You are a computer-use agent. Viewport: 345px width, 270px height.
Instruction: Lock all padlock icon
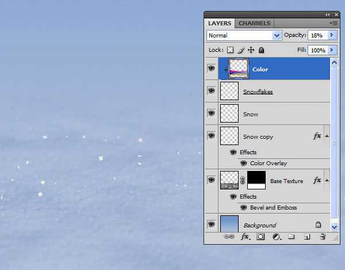[x=261, y=50]
